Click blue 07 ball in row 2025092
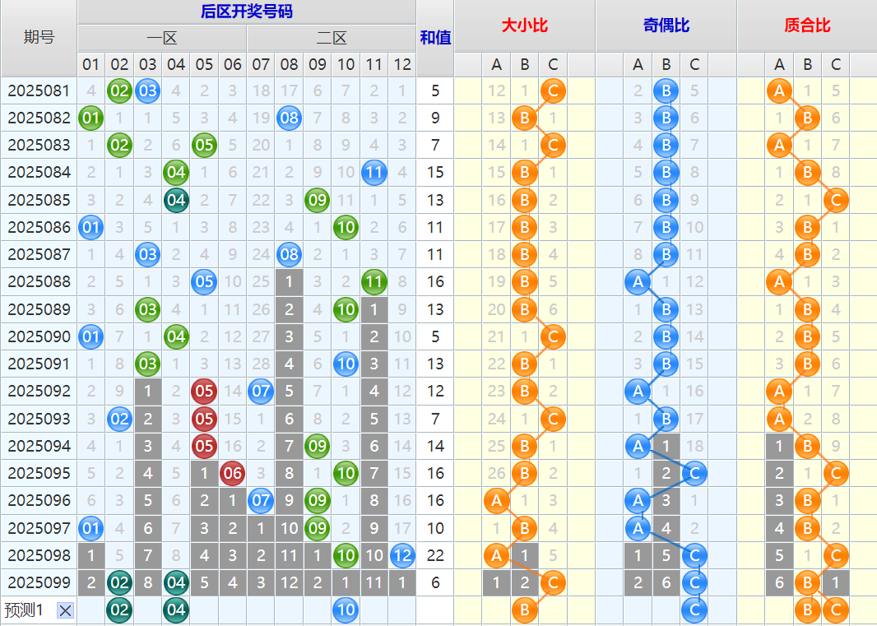 (261, 391)
